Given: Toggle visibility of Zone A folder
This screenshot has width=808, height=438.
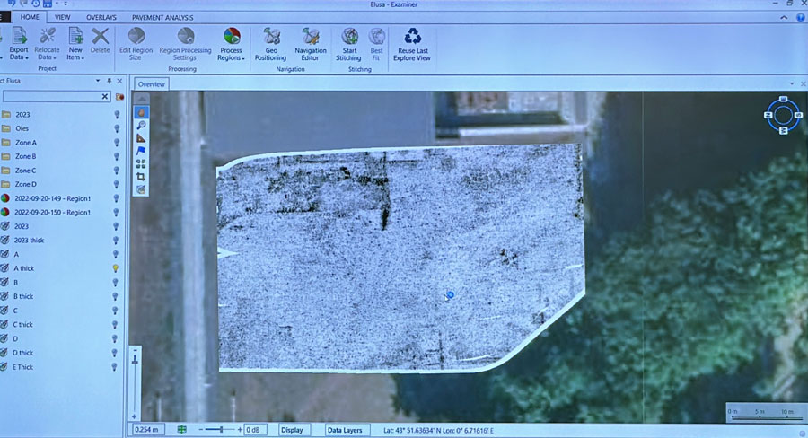Looking at the screenshot, I should [116, 143].
